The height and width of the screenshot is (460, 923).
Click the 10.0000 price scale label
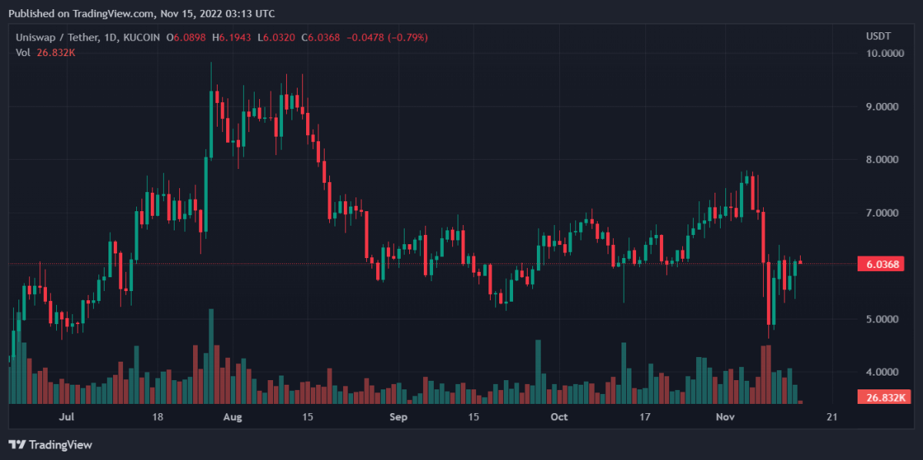[885, 54]
